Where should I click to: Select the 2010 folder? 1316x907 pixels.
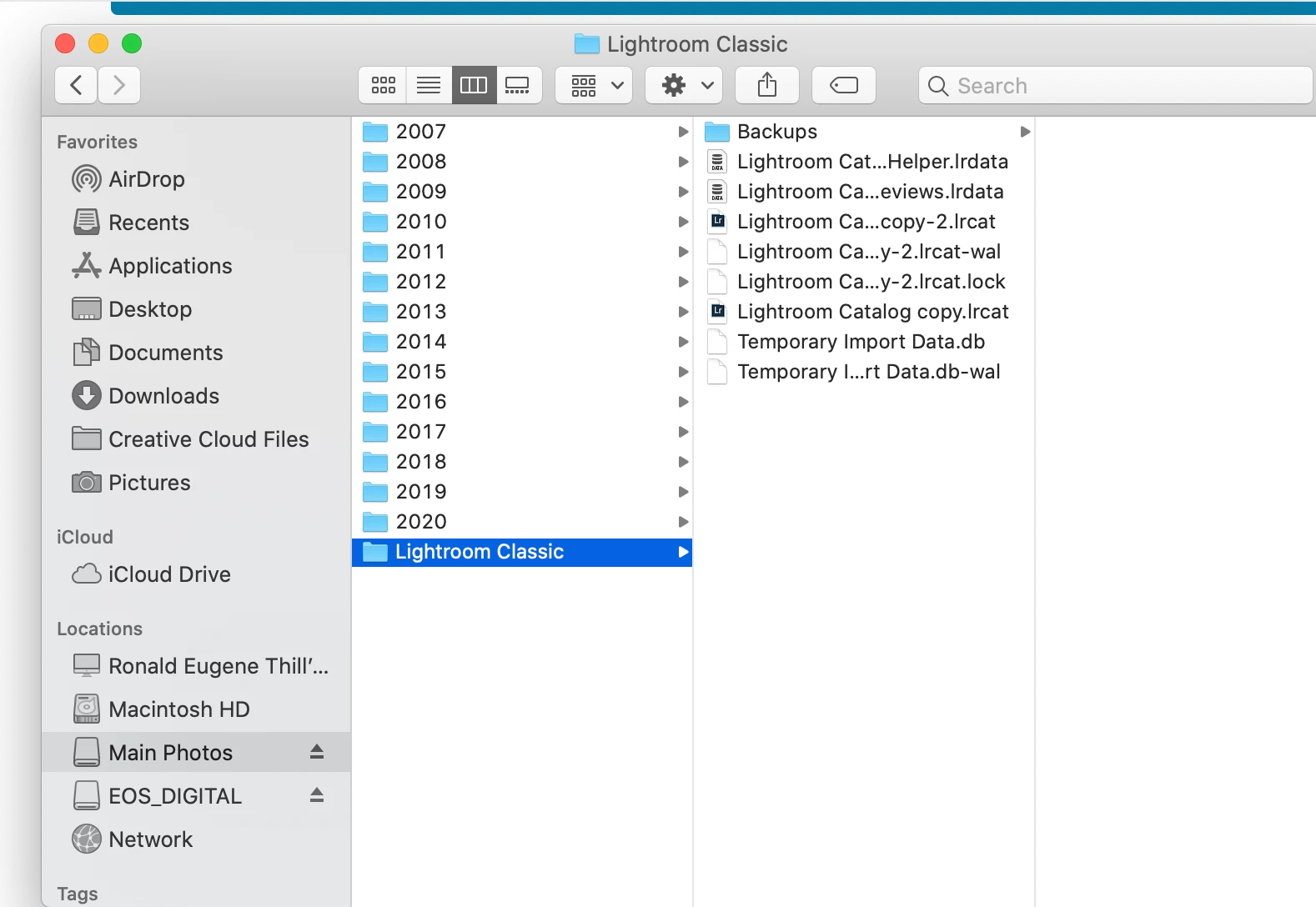coord(522,222)
